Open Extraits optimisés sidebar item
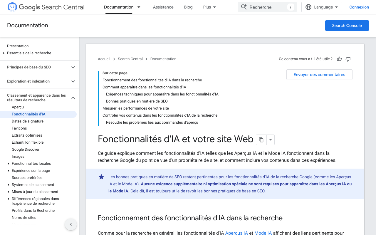 click(27, 135)
